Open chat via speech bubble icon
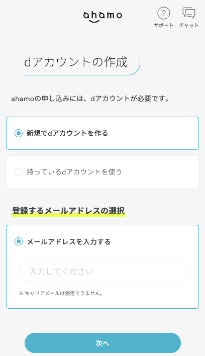 [x=189, y=13]
